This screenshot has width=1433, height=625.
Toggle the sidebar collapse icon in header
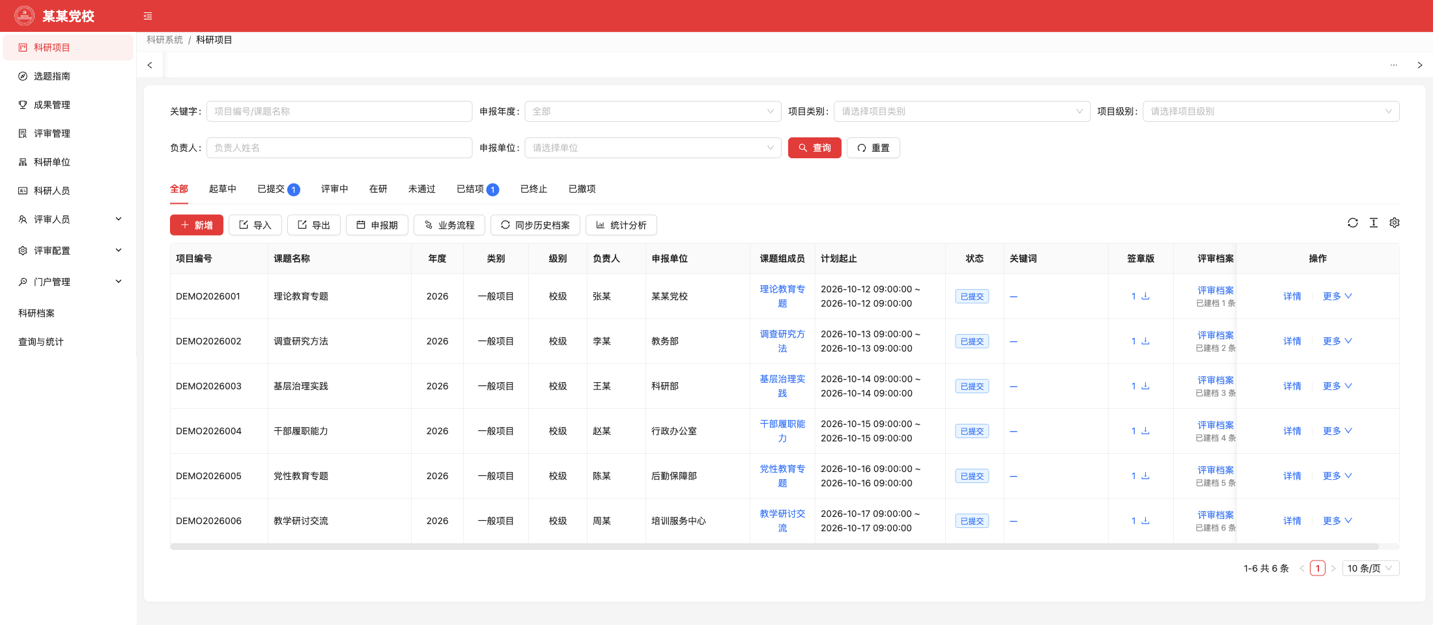tap(148, 16)
